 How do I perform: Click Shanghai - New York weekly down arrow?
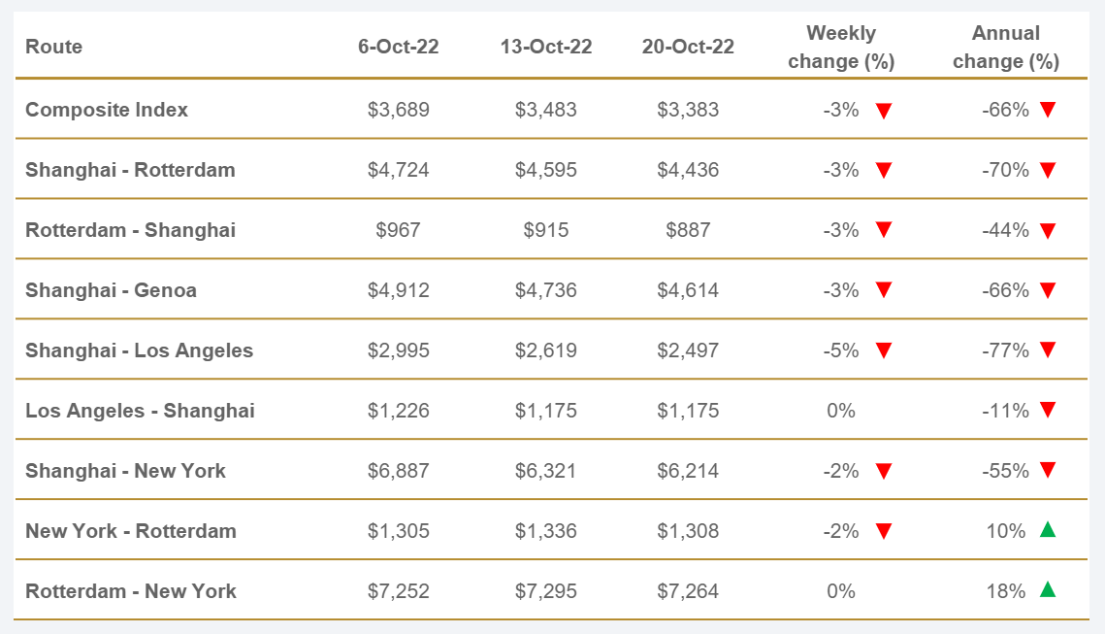[883, 472]
